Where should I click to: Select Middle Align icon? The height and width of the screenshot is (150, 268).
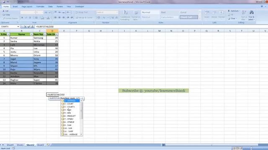coord(59,12)
